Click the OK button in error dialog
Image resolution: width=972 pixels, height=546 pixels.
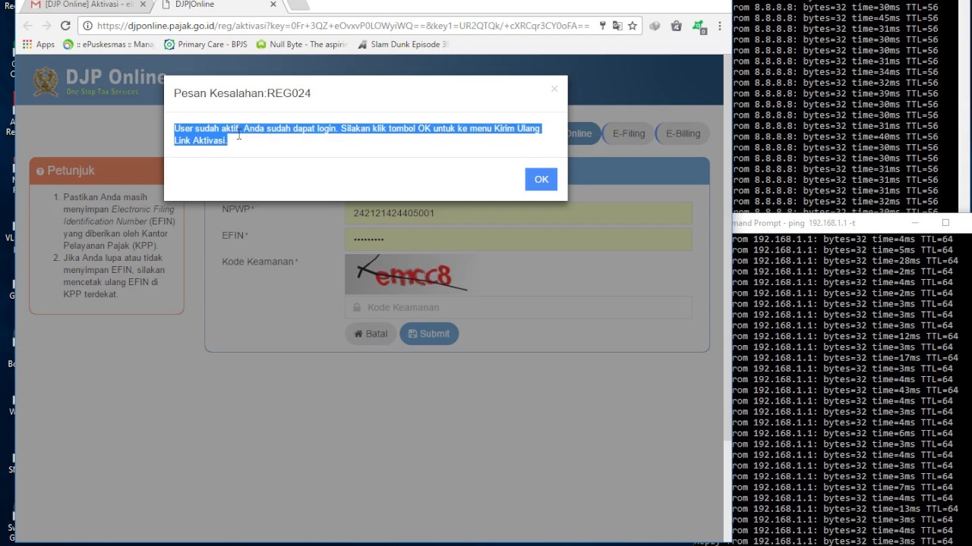tap(541, 179)
